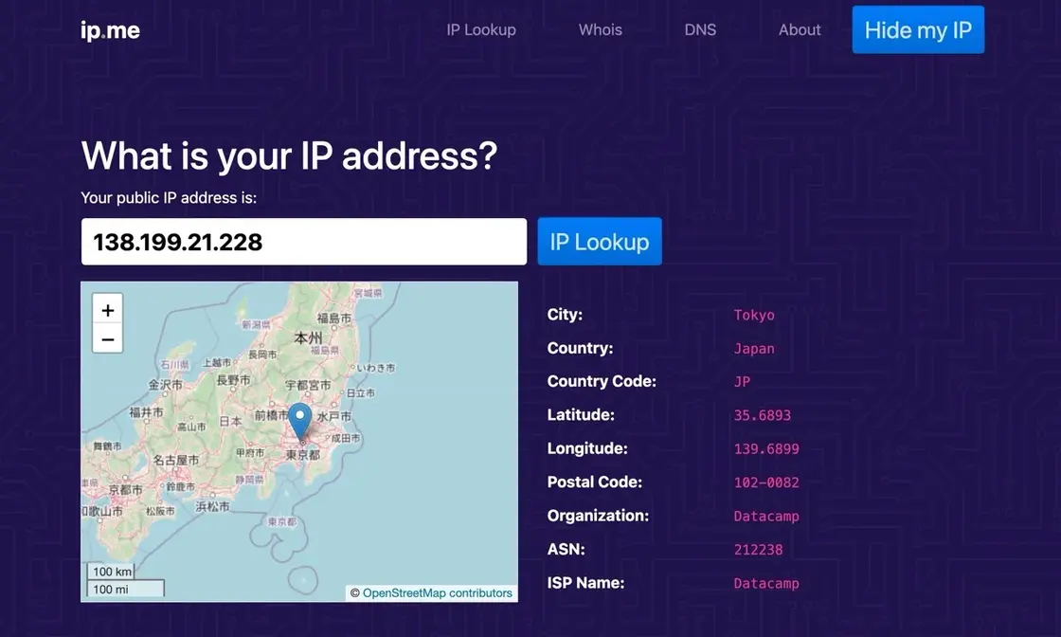Select the longitude value 139.6899
The height and width of the screenshot is (637, 1061).
pos(766,448)
